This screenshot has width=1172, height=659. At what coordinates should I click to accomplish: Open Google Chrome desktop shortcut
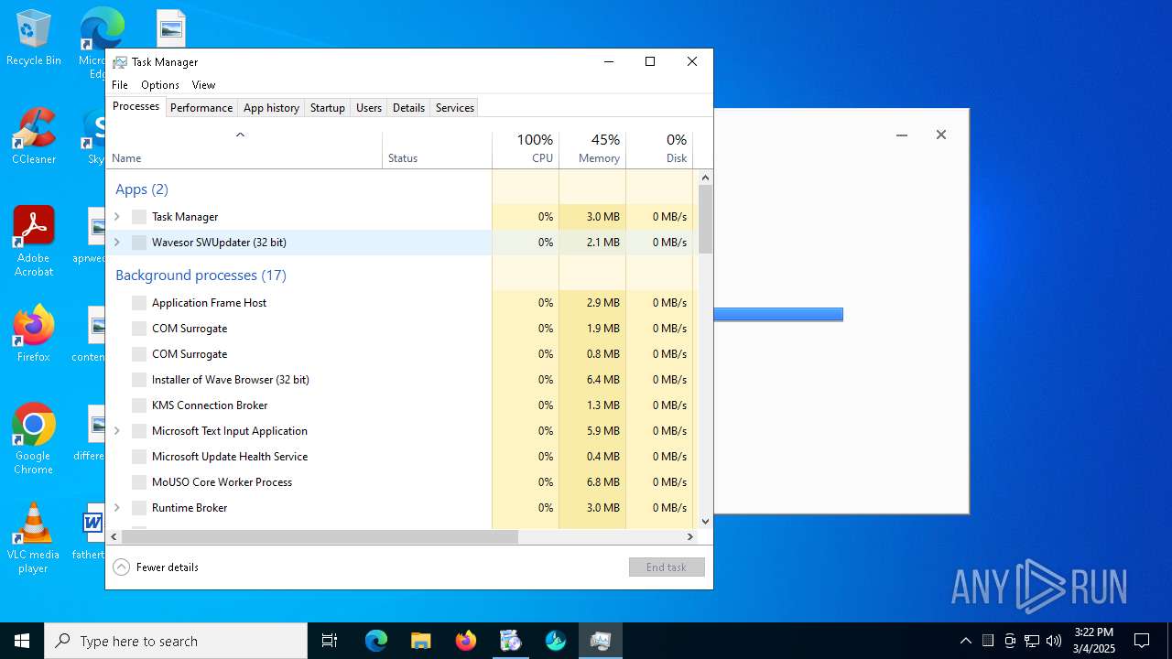[x=34, y=439]
